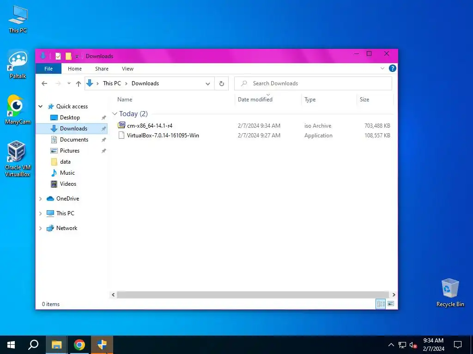Switch to the Share ribbon tab
This screenshot has width=473, height=354.
102,69
